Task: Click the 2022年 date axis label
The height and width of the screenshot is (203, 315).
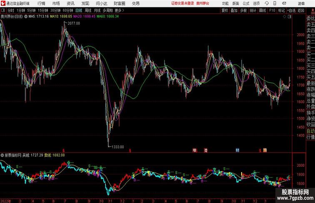Action: 6,201
